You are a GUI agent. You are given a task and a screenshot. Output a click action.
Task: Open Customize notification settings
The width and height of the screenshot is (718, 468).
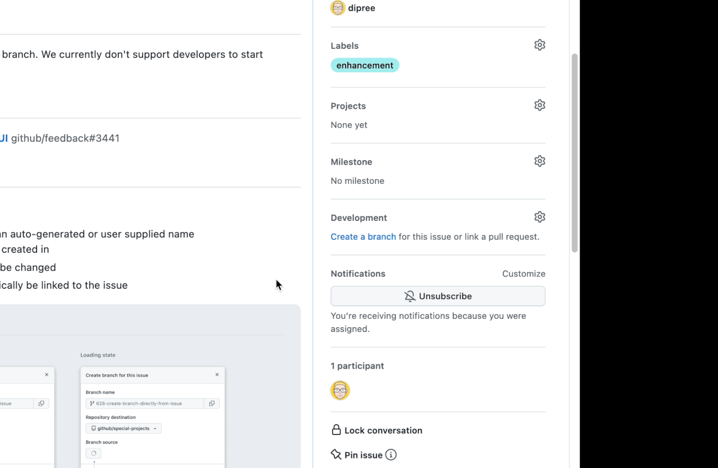coord(523,274)
